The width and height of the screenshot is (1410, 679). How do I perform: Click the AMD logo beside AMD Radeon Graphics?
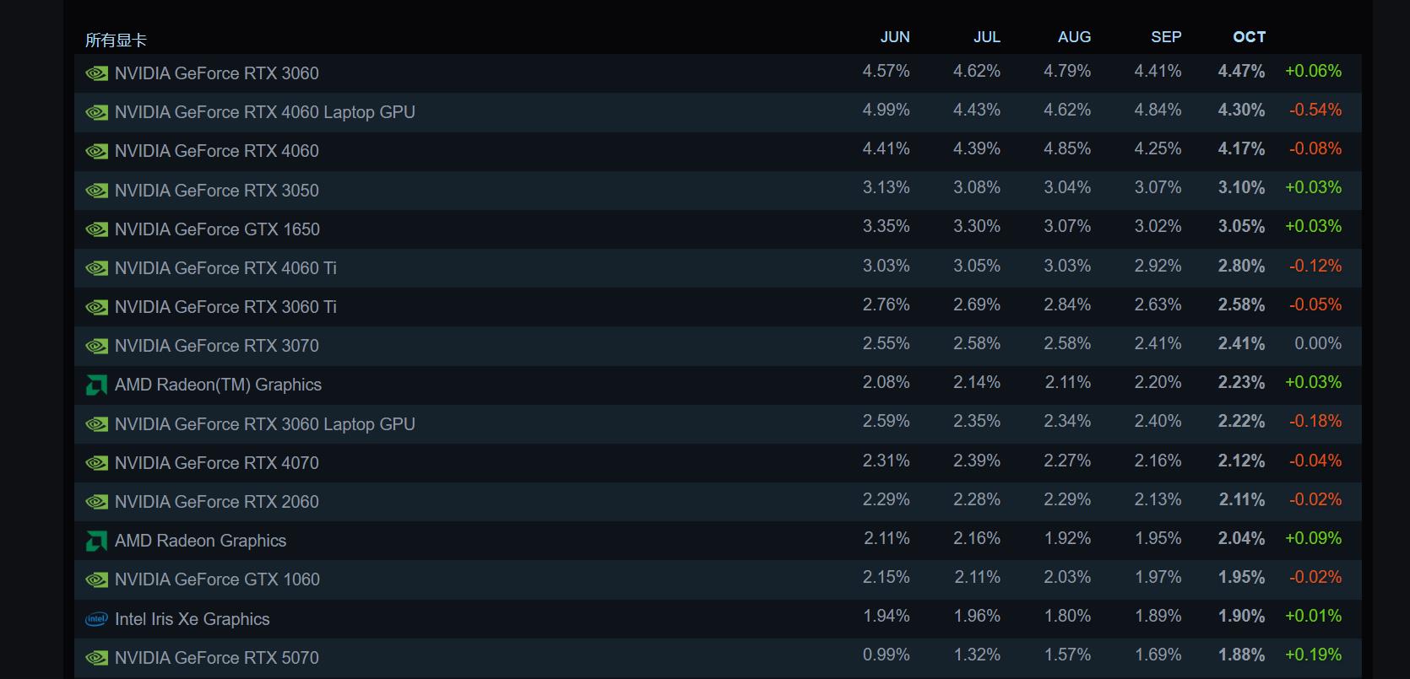(96, 542)
